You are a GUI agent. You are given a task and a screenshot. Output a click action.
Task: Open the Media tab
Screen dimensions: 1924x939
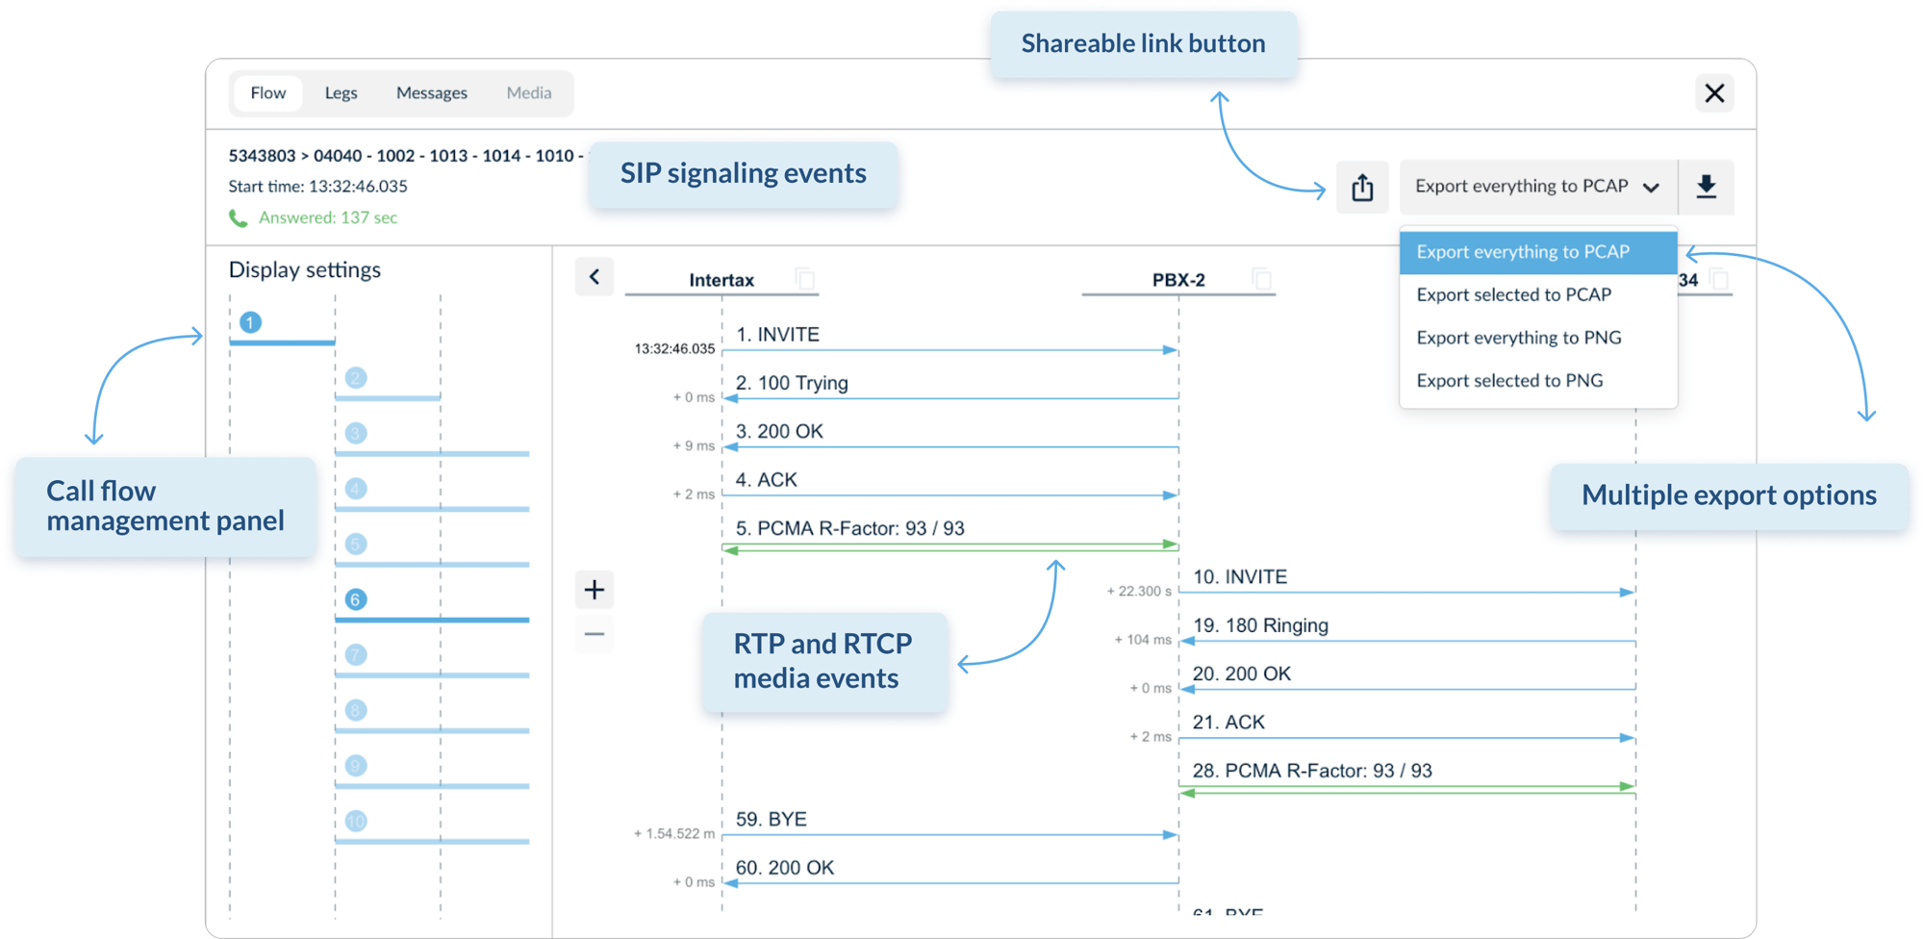click(x=529, y=93)
